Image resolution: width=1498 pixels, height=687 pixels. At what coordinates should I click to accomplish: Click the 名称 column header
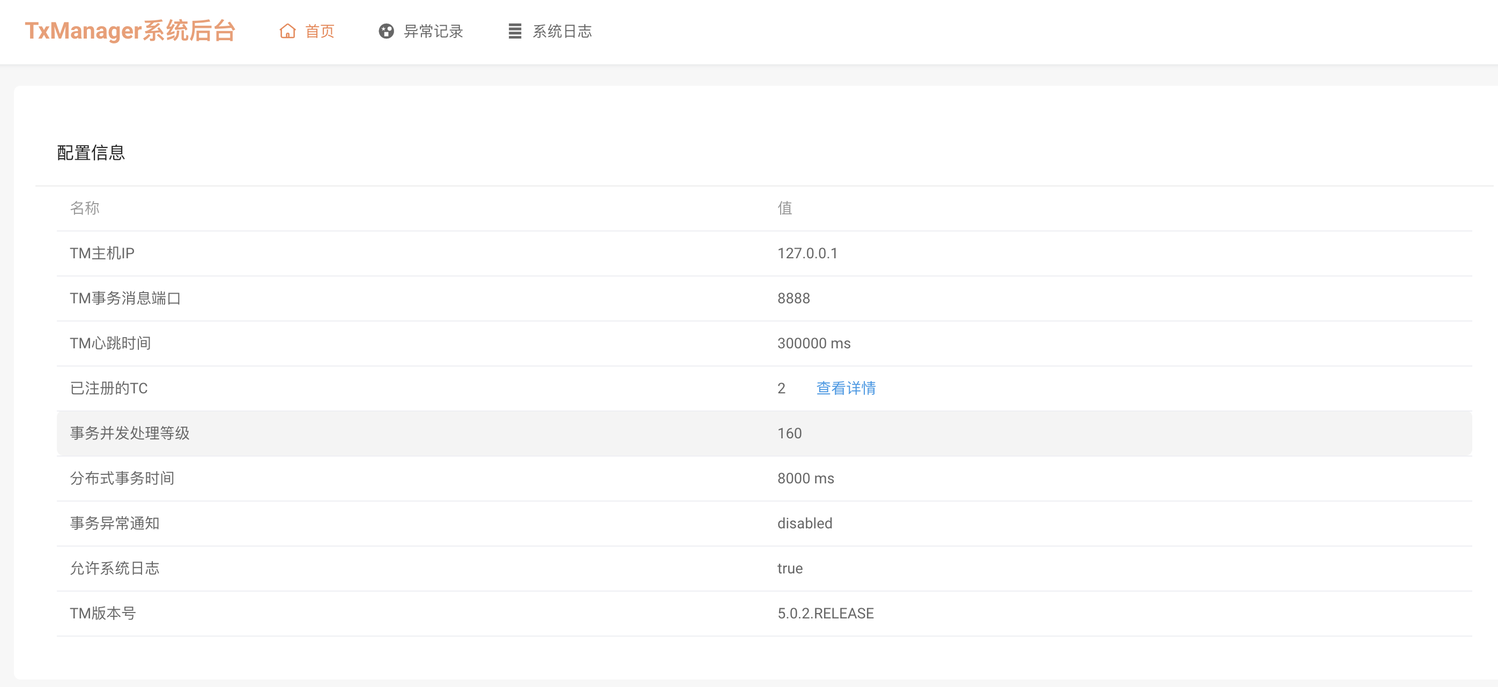(x=85, y=208)
